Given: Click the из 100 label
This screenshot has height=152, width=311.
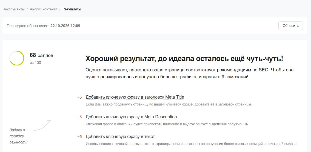Looking at the screenshot, I should (x=35, y=63).
